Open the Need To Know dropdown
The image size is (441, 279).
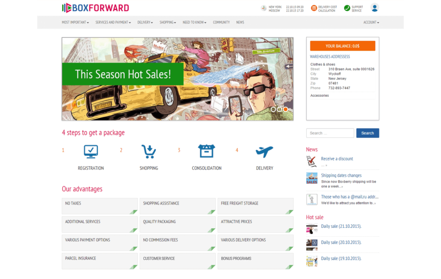194,22
